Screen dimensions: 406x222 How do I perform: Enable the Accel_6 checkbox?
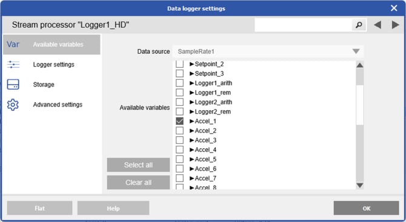point(179,169)
